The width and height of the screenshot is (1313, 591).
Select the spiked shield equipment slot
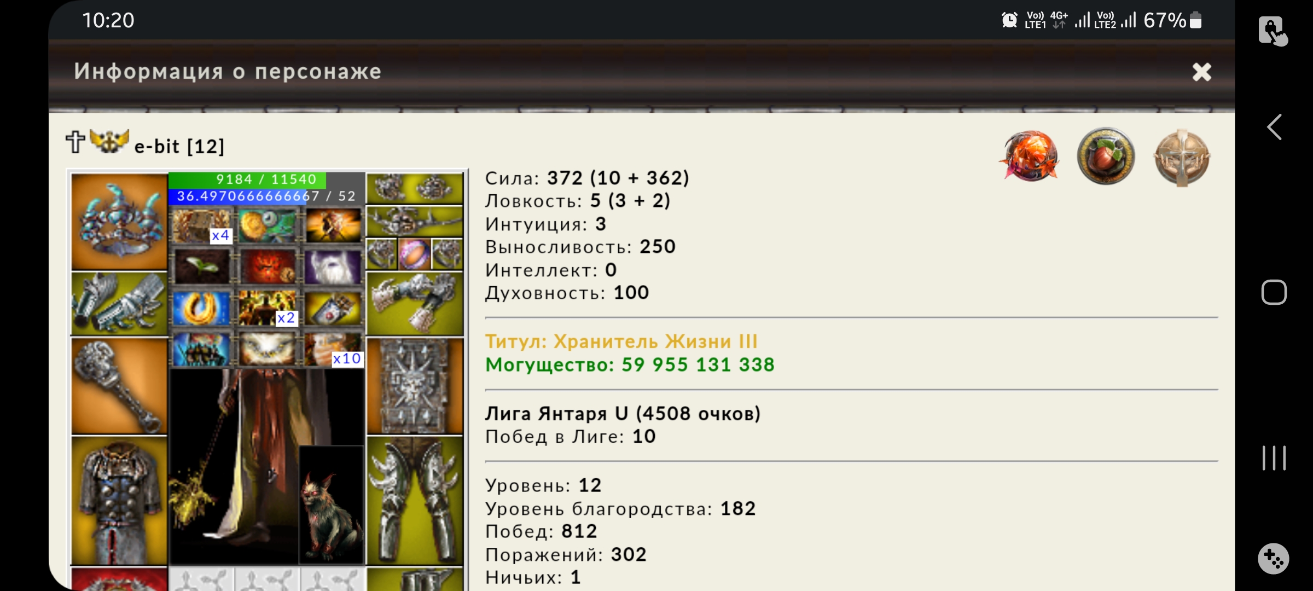pos(415,386)
